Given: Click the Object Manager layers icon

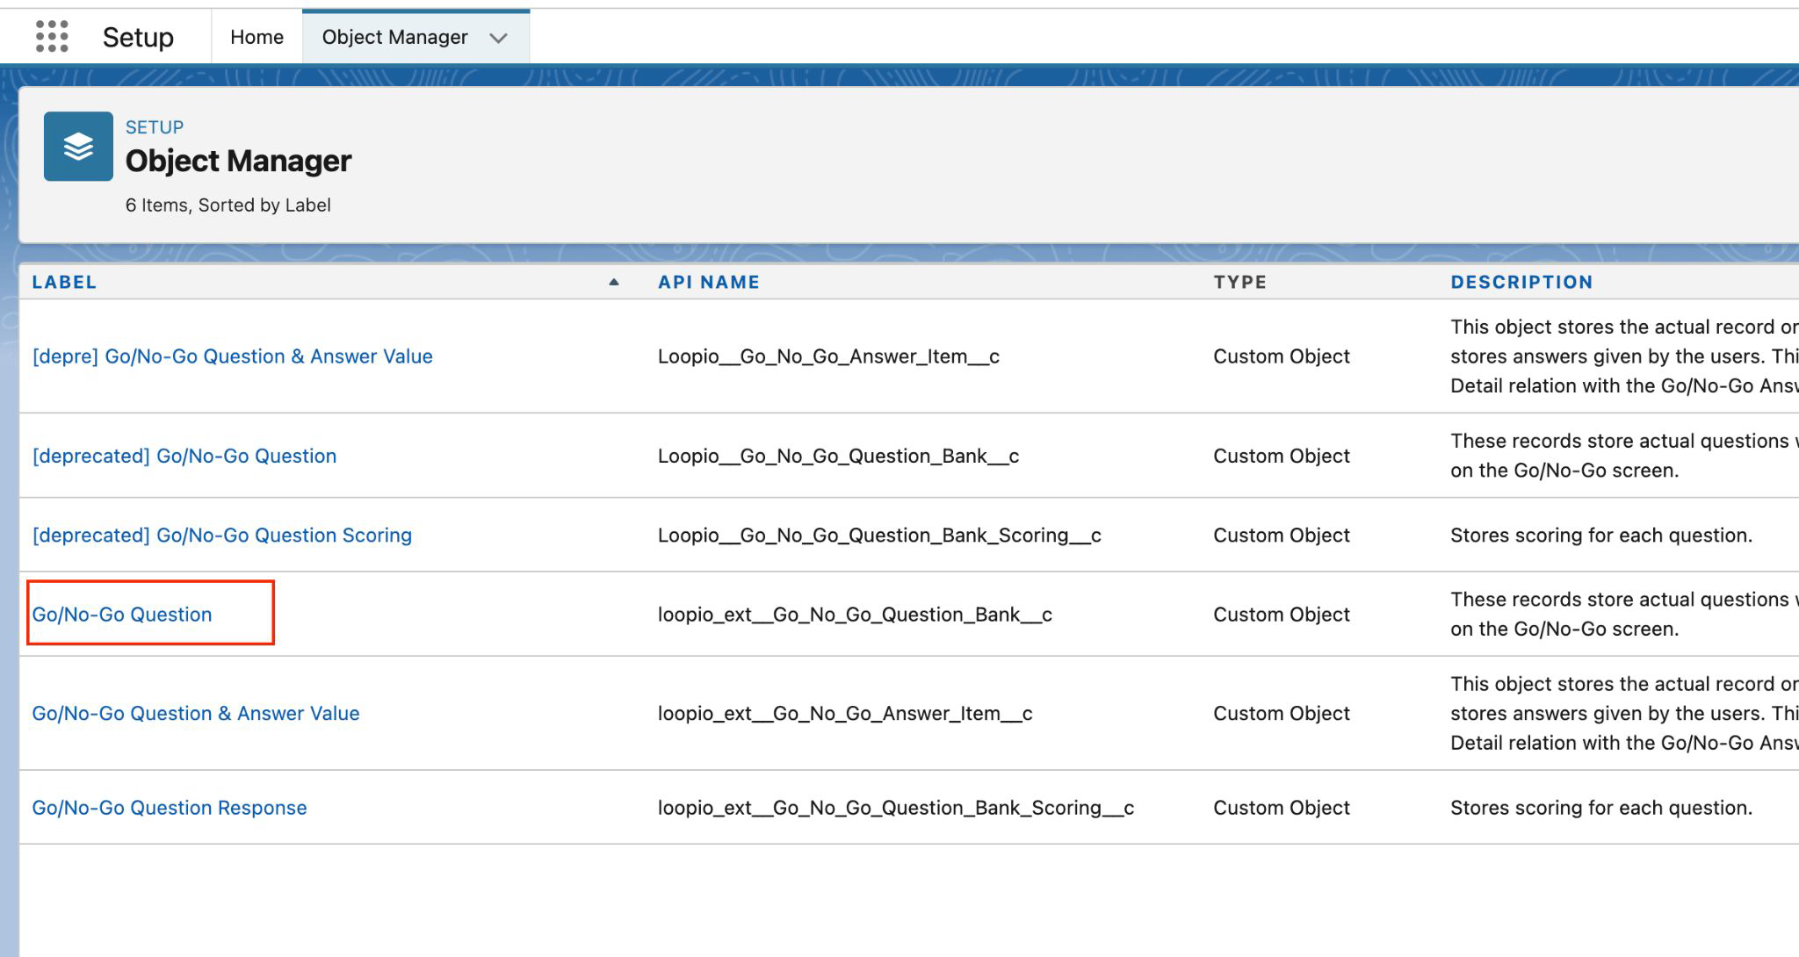Looking at the screenshot, I should (78, 146).
